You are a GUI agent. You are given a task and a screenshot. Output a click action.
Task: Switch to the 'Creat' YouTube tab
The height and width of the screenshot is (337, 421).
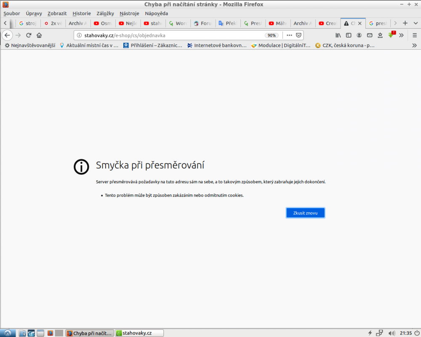[328, 24]
